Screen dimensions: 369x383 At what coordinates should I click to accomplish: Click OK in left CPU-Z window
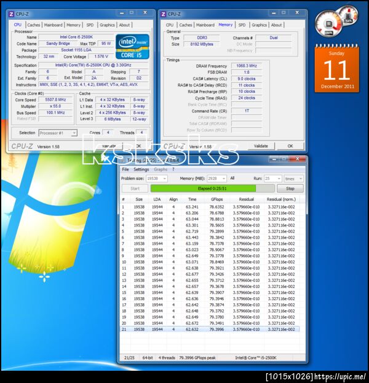coord(138,146)
